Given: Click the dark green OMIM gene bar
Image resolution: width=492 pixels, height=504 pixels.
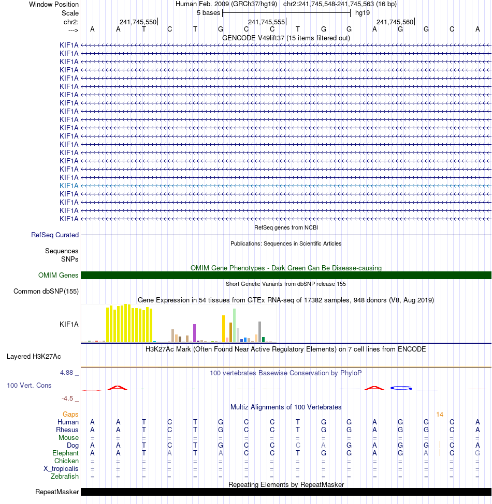Looking at the screenshot, I should coord(286,275).
